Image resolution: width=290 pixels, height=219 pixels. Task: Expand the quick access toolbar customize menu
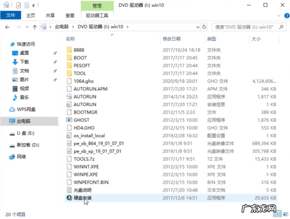(33, 5)
